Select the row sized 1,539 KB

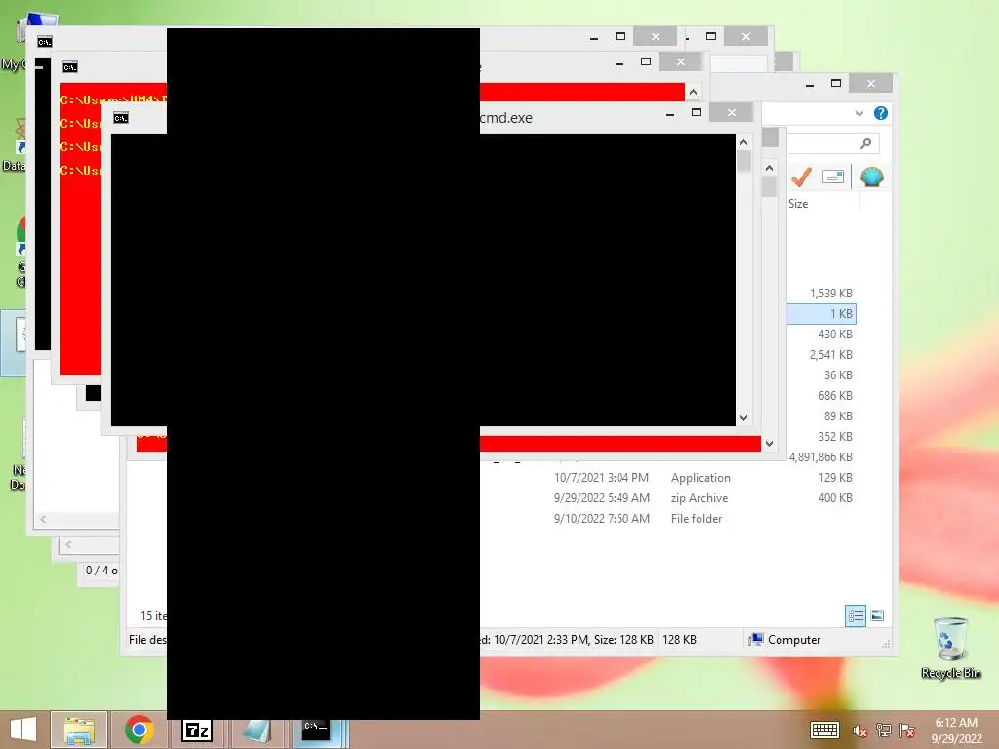[x=821, y=293]
